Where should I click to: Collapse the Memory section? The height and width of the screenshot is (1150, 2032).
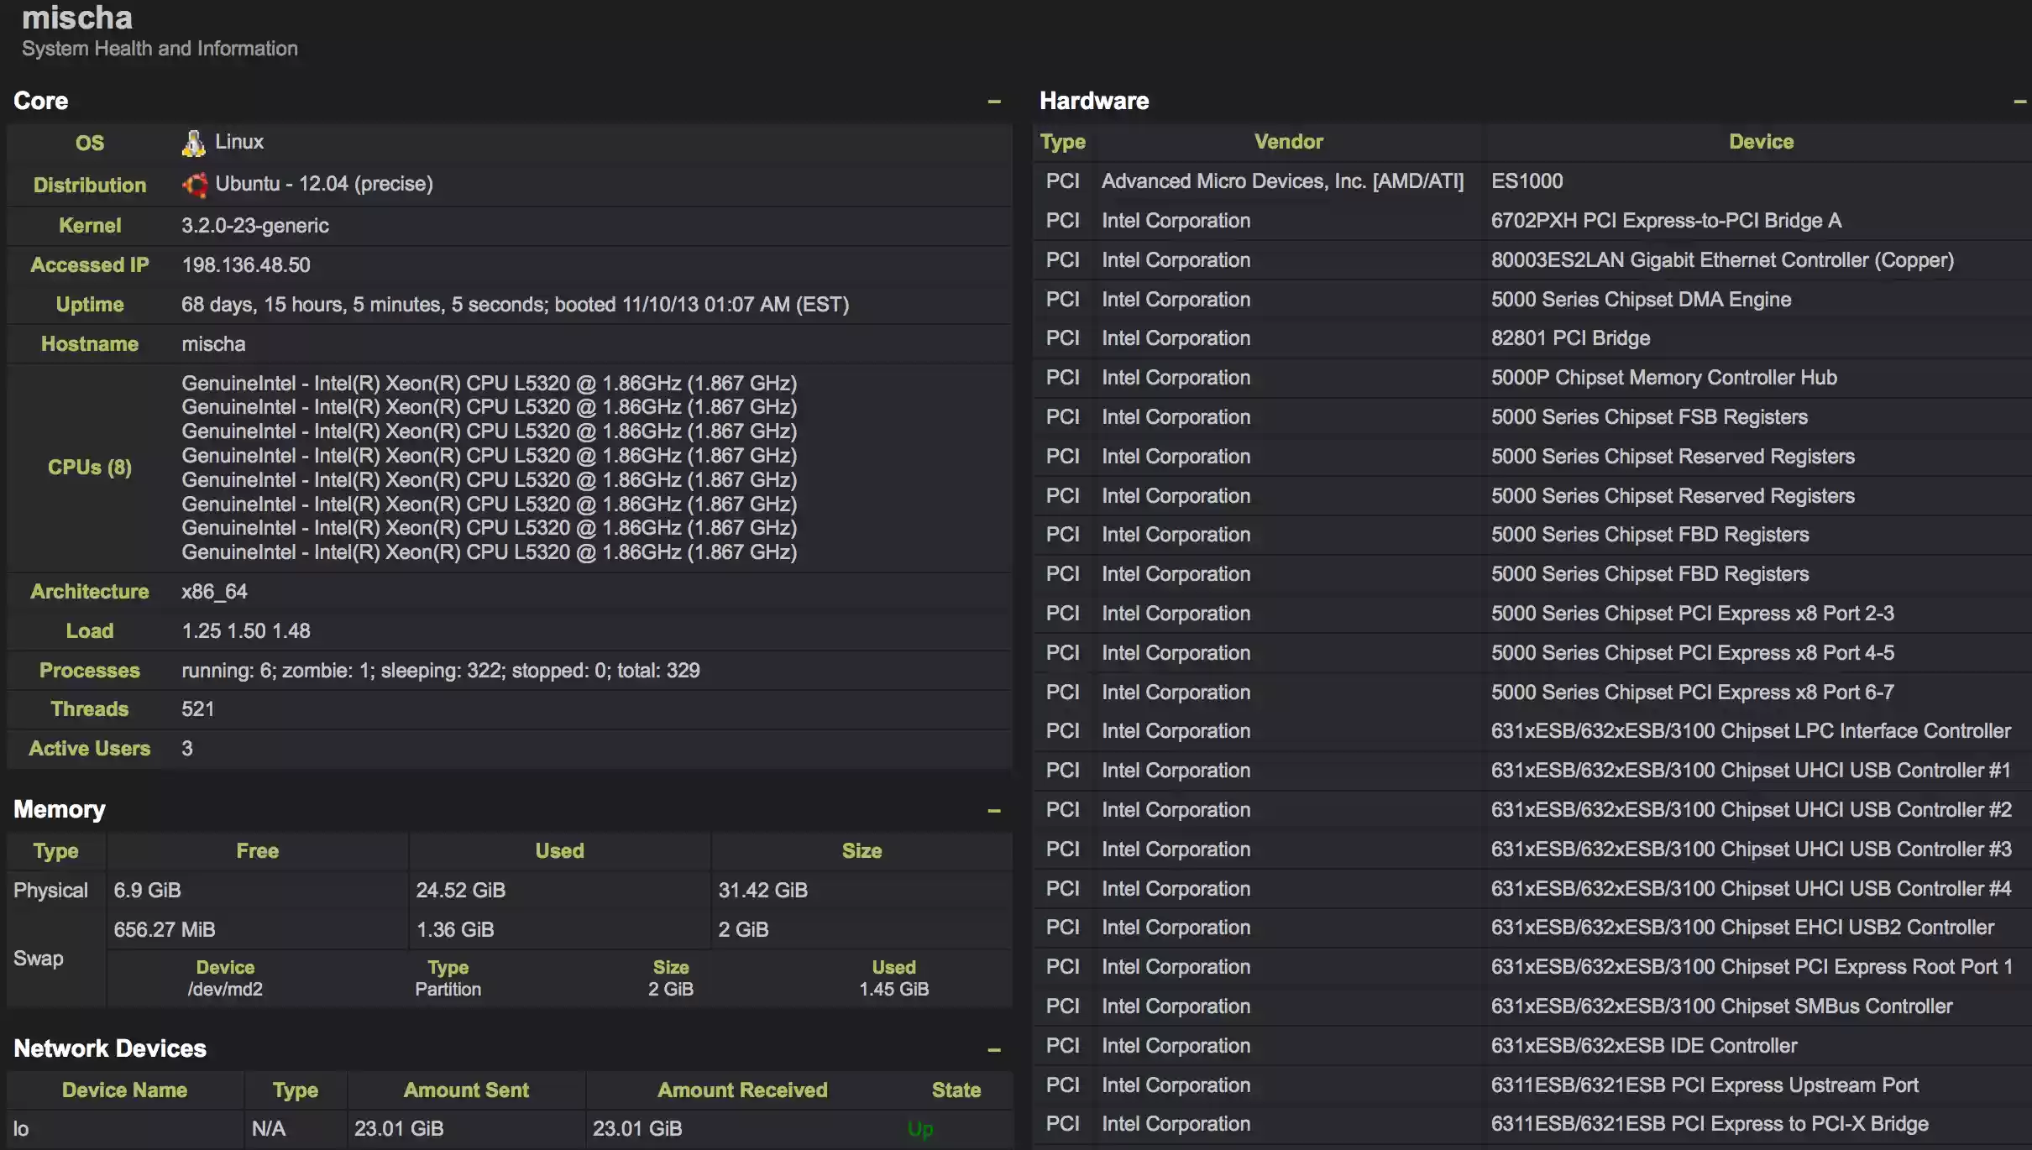pyautogui.click(x=994, y=811)
